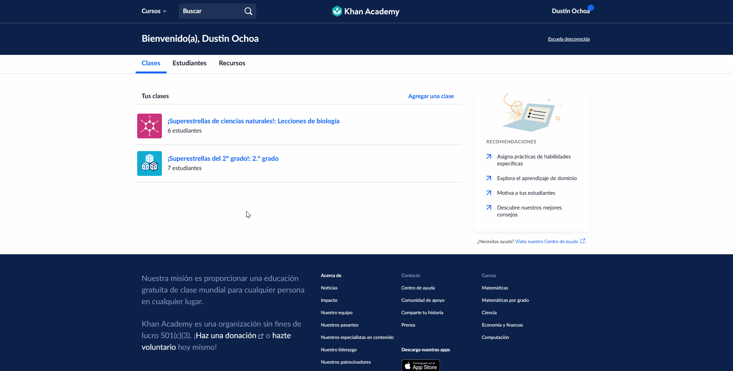This screenshot has width=733, height=371.
Task: Open Comparte tu historia link
Action: point(422,313)
